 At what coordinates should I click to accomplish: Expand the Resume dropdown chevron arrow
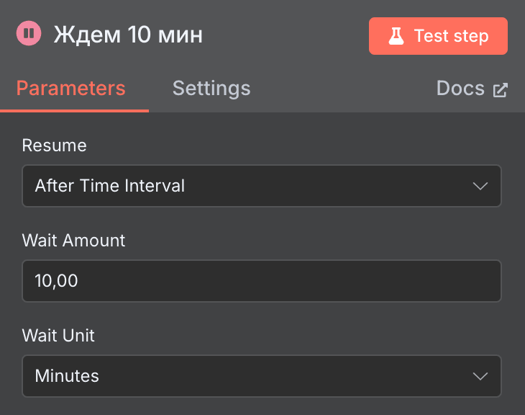point(480,186)
